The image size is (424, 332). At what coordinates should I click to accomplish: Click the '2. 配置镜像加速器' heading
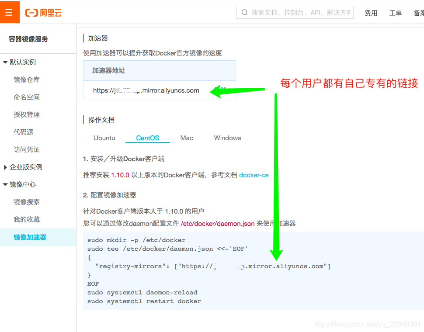point(110,195)
